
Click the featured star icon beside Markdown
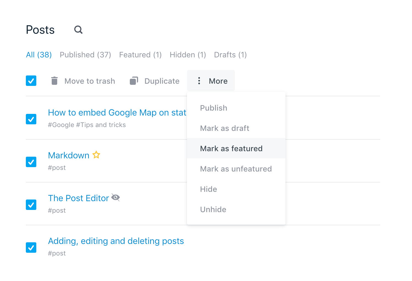[x=96, y=155]
